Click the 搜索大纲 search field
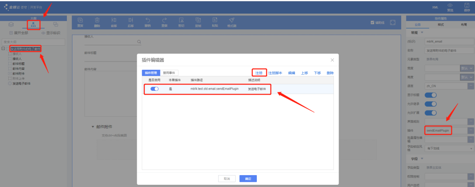475x187 pixels. (x=33, y=42)
